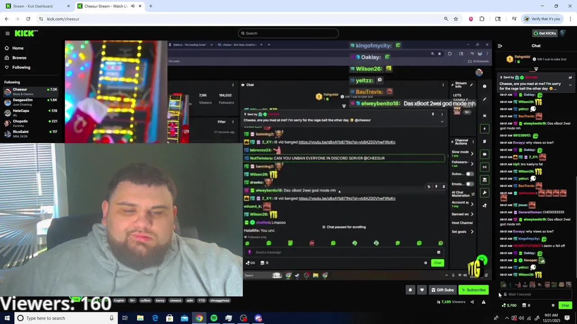Click username Xevopat in chat
The height and width of the screenshot is (324, 577).
tap(530, 261)
